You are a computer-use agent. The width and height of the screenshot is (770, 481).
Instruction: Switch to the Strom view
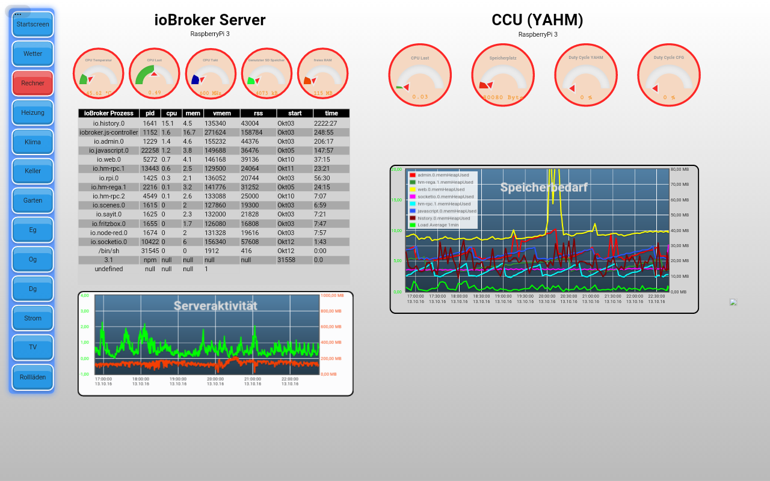tap(32, 319)
